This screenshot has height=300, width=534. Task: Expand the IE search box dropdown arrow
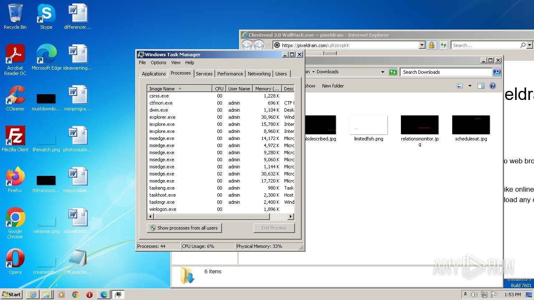coord(530,45)
